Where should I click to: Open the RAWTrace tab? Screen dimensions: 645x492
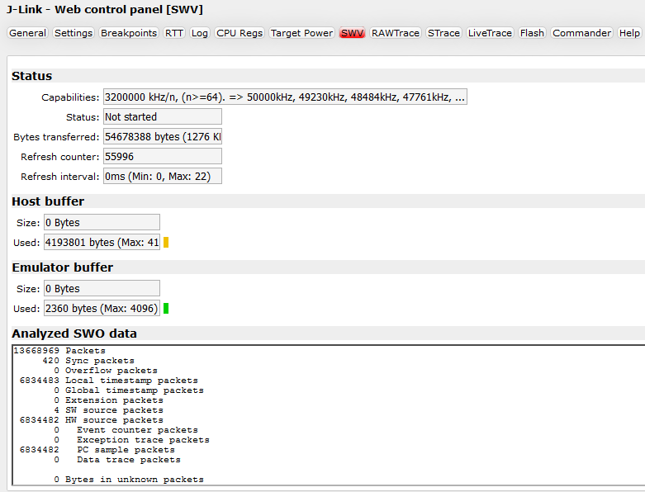pyautogui.click(x=396, y=33)
